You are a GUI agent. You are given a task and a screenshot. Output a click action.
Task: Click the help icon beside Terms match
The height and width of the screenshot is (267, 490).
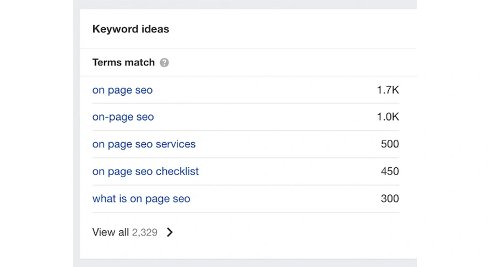165,63
